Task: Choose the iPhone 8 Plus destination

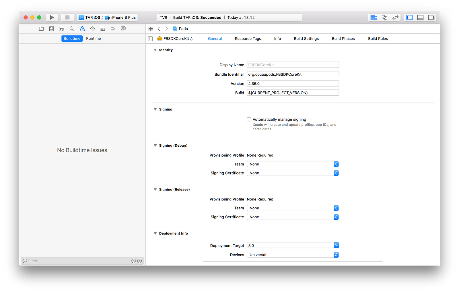Action: coord(120,17)
